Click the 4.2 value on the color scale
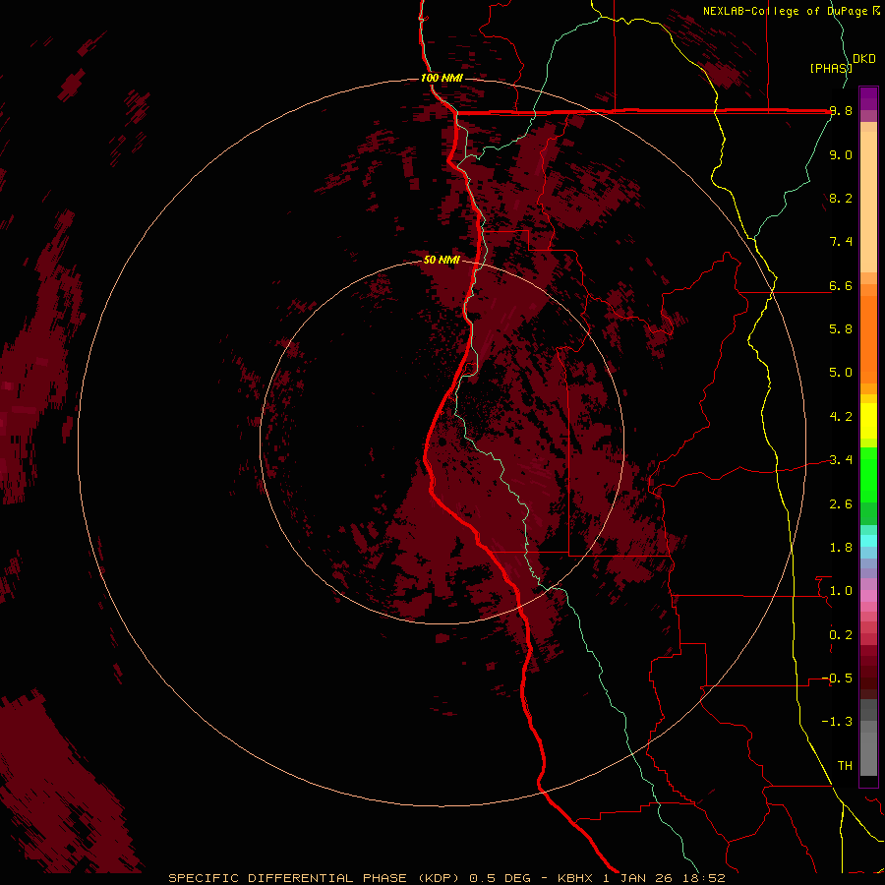Image resolution: width=885 pixels, height=885 pixels. point(841,417)
